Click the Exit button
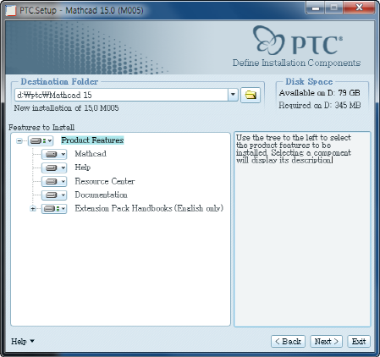This screenshot has height=357, width=380. click(359, 342)
